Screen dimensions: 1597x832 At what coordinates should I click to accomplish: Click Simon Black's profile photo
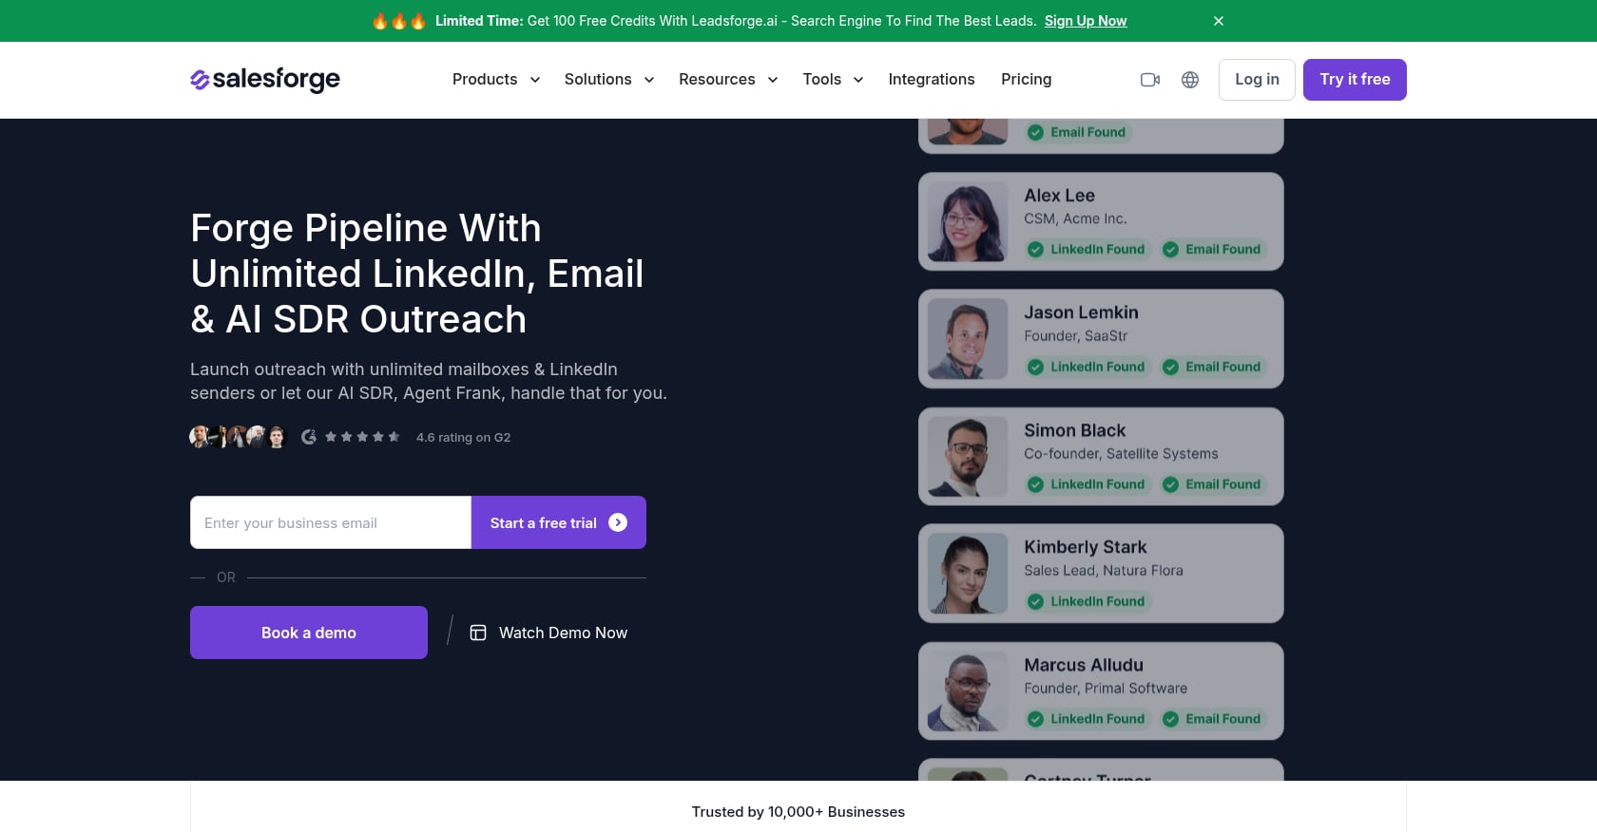coord(968,457)
